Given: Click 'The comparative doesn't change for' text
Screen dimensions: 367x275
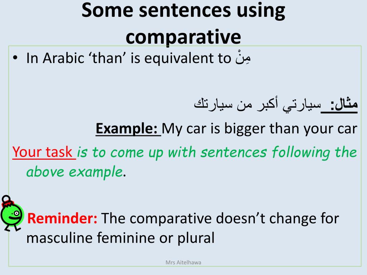Looking at the screenshot, I should 220,218.
